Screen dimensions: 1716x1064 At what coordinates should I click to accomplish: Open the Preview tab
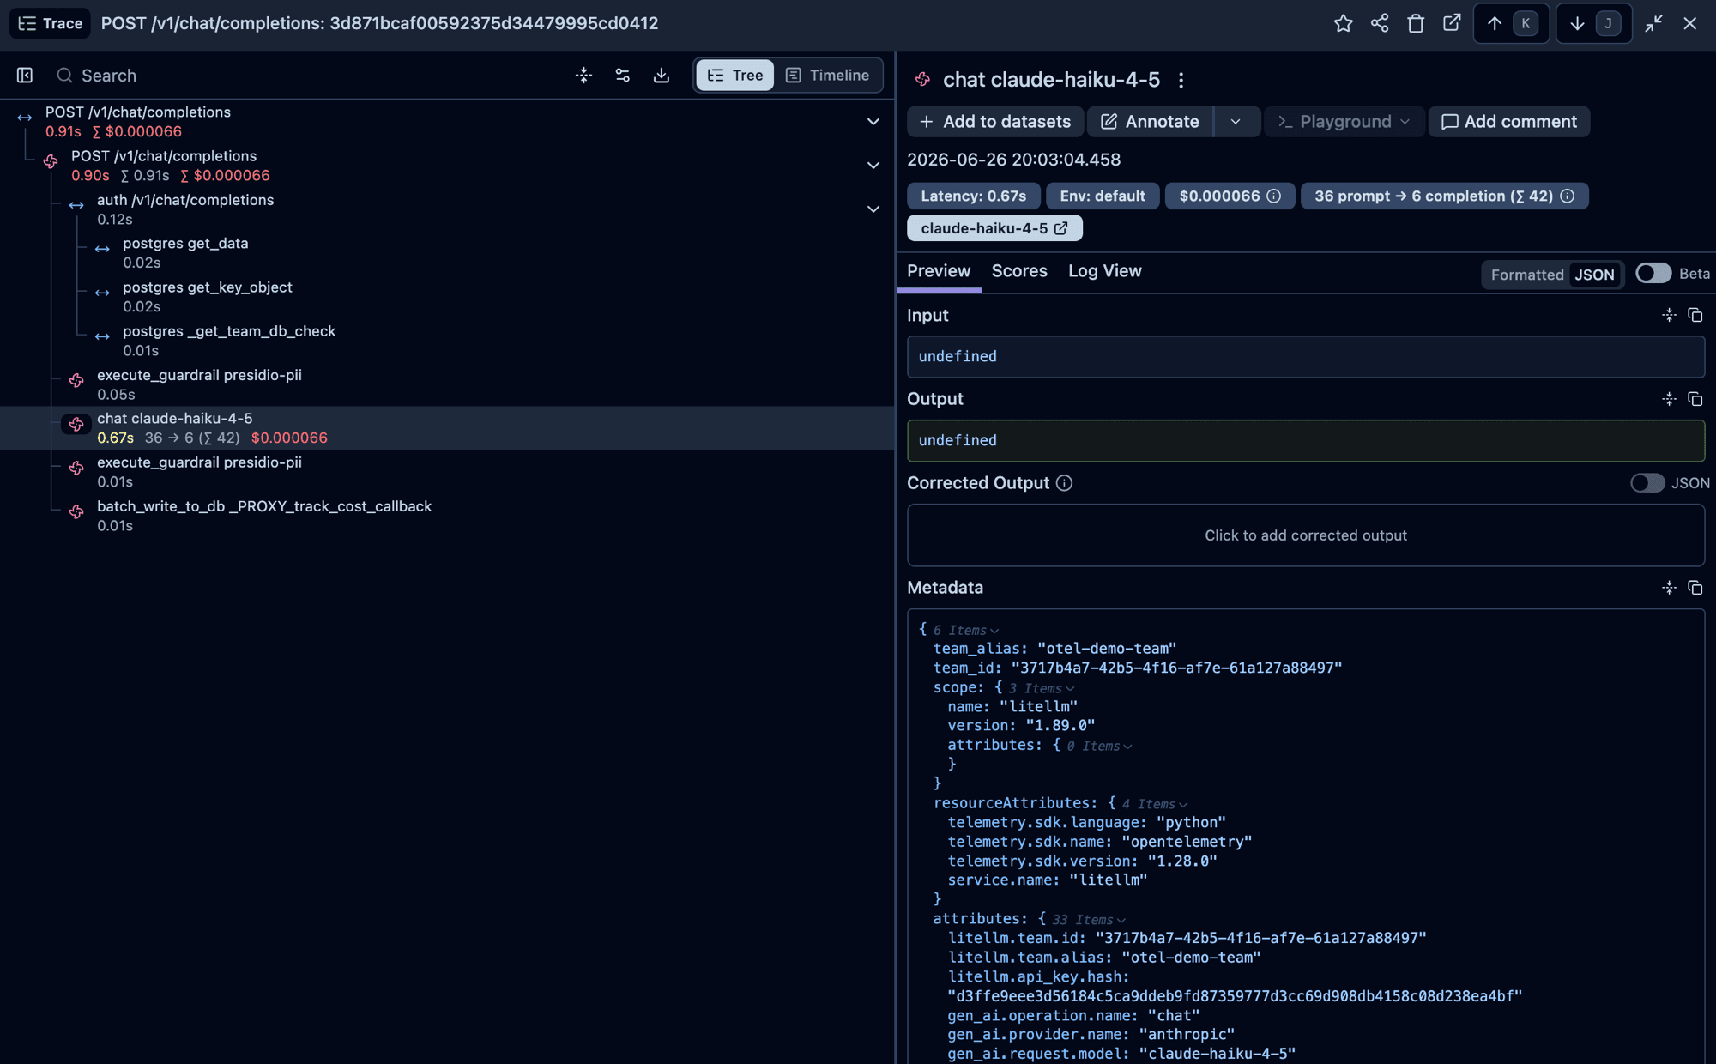click(939, 271)
